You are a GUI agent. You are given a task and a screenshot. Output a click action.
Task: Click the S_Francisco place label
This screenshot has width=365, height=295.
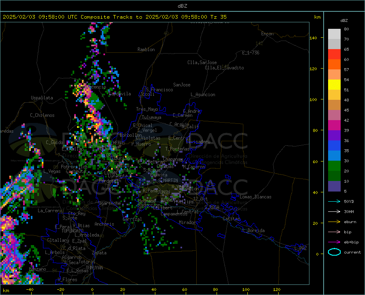[160, 90]
